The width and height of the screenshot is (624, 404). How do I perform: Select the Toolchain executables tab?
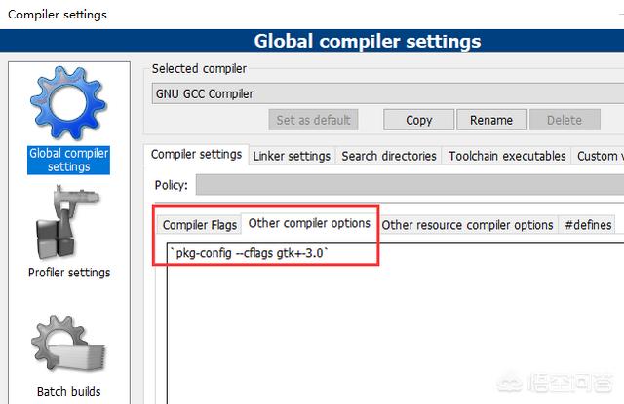click(506, 156)
